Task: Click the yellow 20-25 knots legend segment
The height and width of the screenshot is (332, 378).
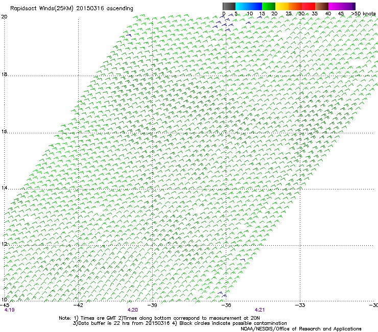Action: 282,6
